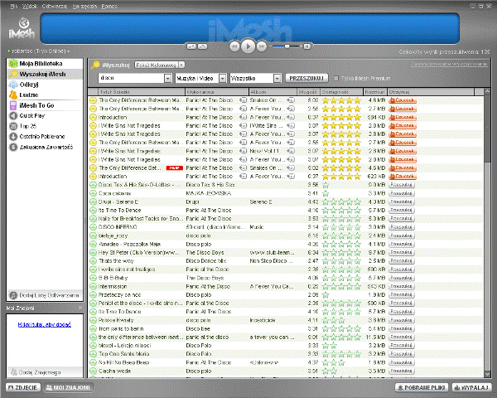This screenshot has width=497, height=398.
Task: Click album search icon beside Snakes On in first row
Action: 291,100
